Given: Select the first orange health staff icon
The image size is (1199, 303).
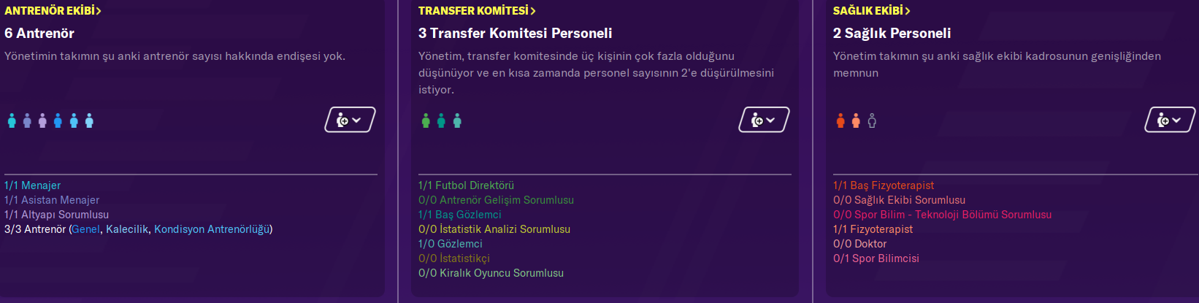Looking at the screenshot, I should point(840,120).
